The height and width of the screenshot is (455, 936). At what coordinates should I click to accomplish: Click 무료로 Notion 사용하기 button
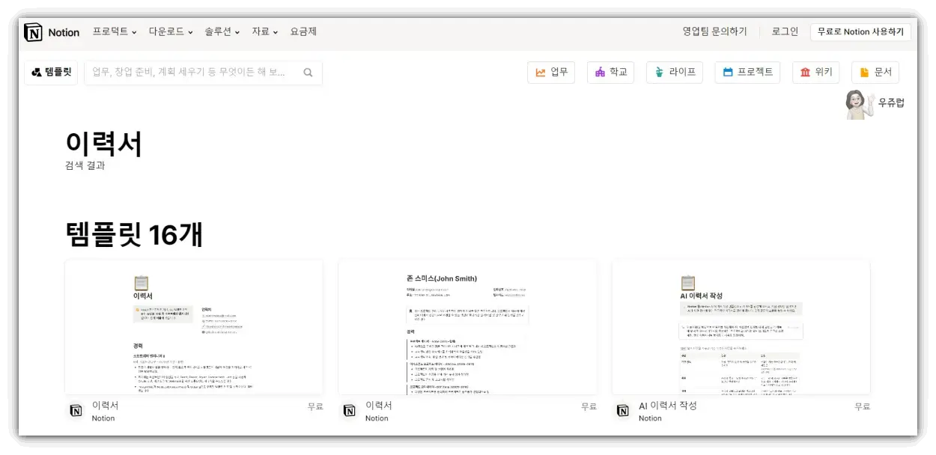point(860,32)
